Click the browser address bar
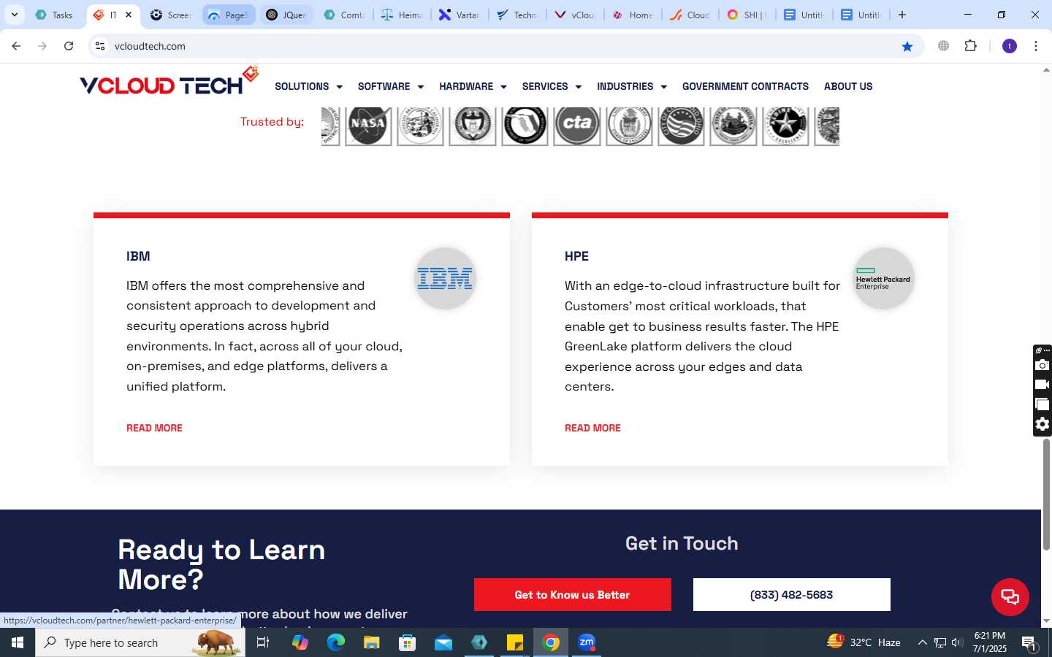1052x657 pixels. [x=504, y=46]
